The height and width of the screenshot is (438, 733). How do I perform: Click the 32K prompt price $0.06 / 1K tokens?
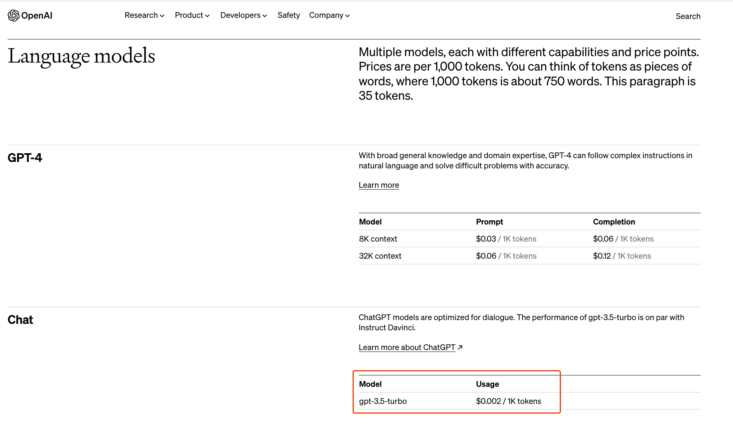click(x=506, y=256)
